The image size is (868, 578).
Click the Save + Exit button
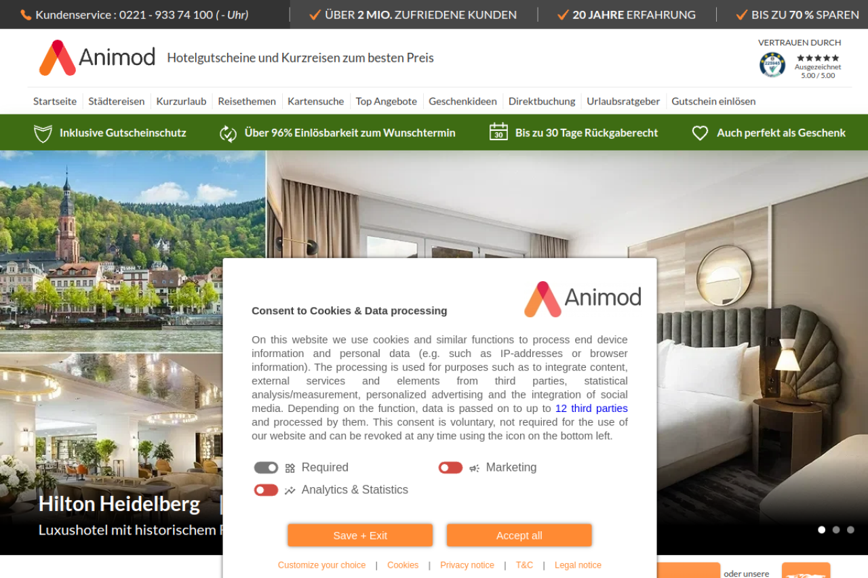(360, 535)
